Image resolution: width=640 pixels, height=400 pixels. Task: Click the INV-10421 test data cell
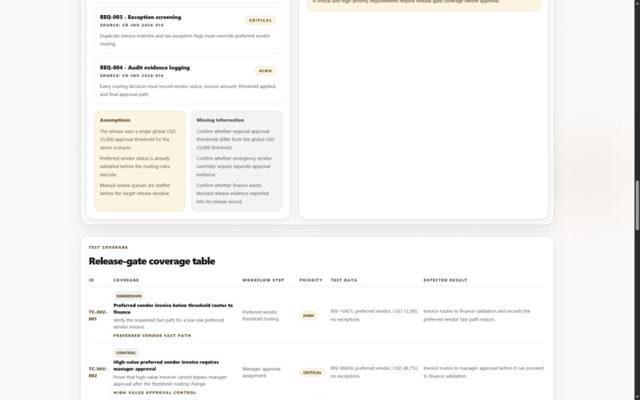(374, 315)
